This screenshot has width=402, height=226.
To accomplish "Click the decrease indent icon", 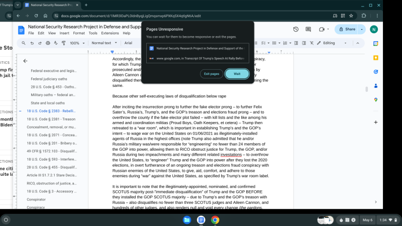I will [x=296, y=43].
